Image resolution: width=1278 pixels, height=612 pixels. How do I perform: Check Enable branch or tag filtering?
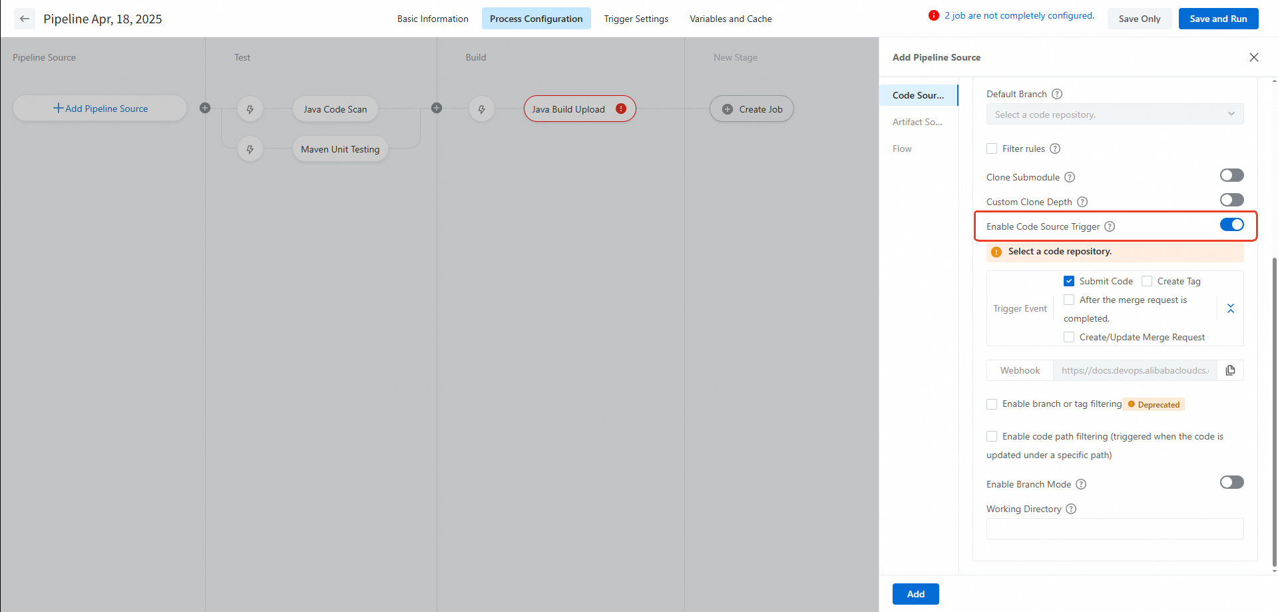pos(992,404)
